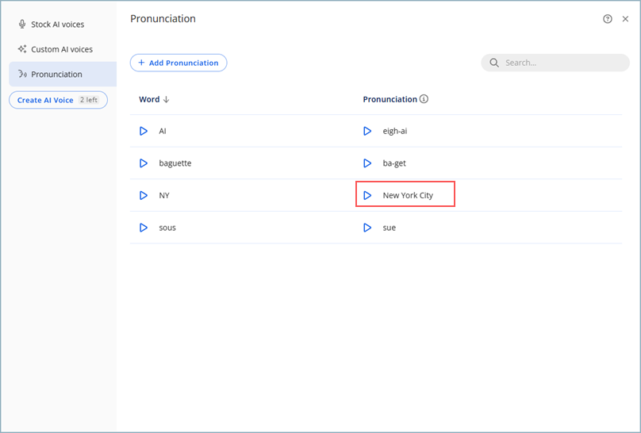Play the sue pronunciation
Image resolution: width=641 pixels, height=433 pixels.
point(367,228)
